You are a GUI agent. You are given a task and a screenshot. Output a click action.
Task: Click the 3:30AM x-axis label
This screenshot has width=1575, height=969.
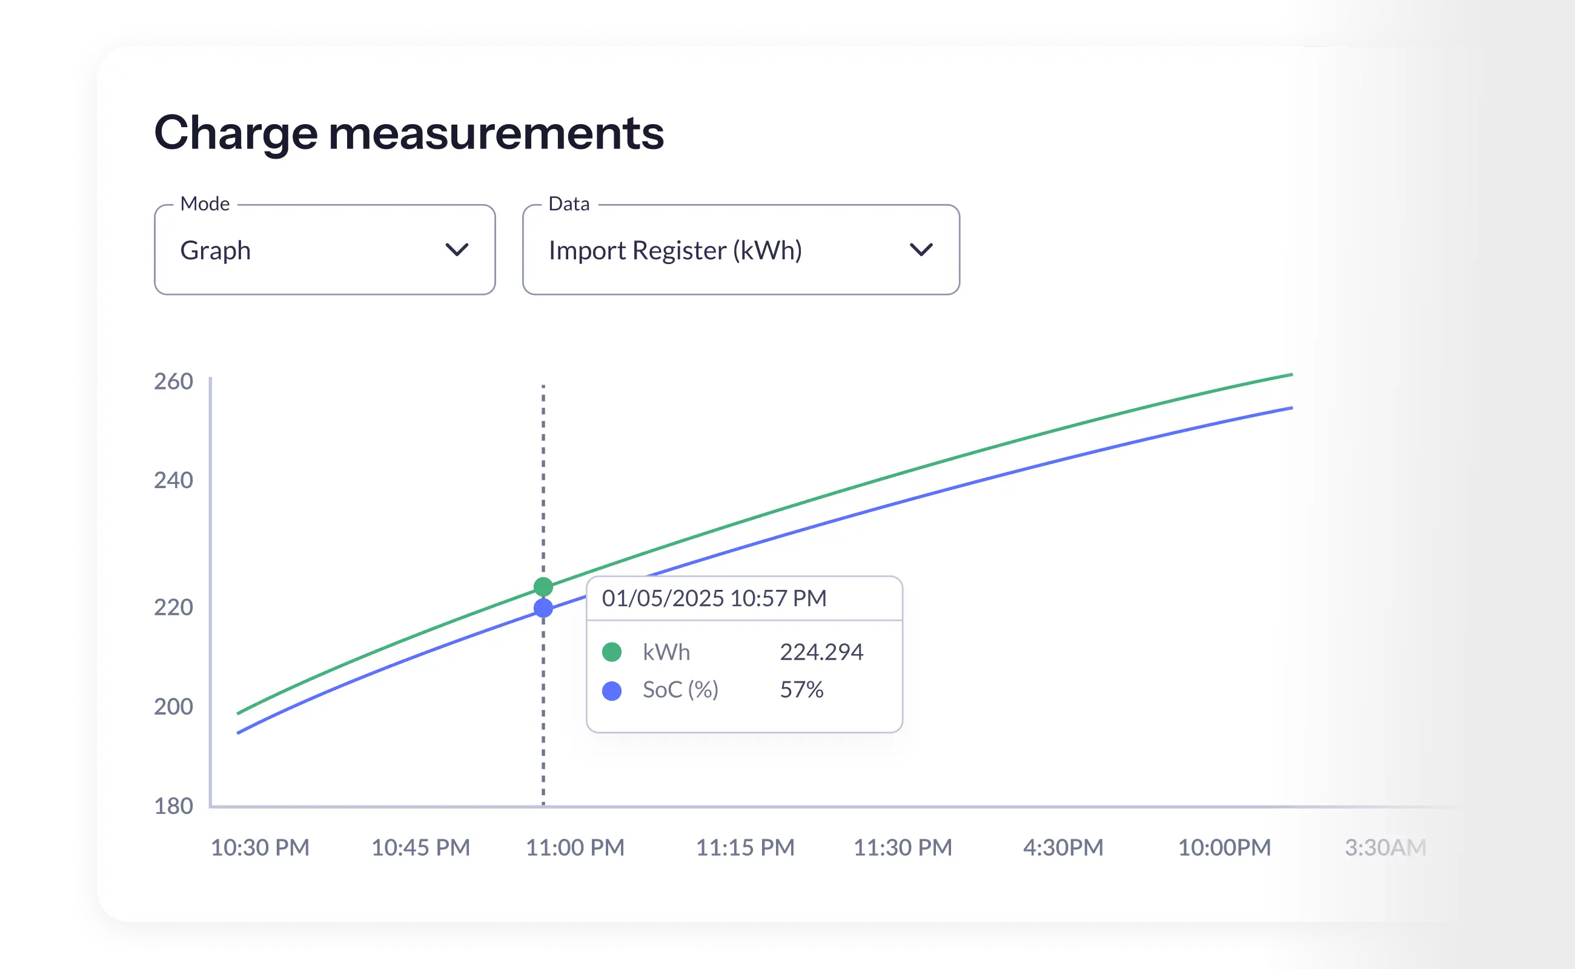click(1385, 848)
